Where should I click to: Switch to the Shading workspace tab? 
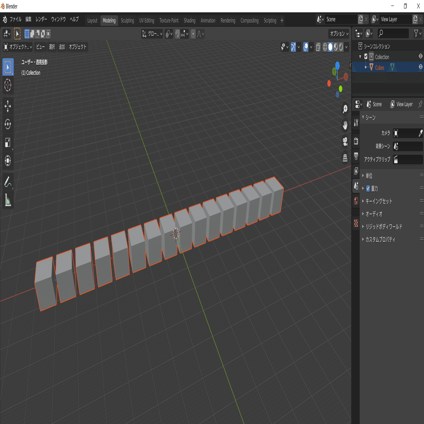coord(189,20)
